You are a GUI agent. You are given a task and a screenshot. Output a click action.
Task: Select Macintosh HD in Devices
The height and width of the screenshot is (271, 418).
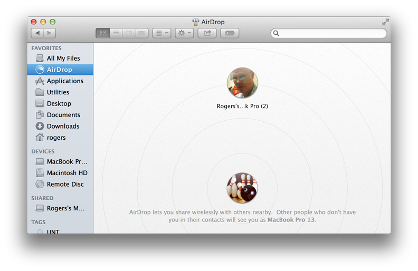click(x=60, y=173)
